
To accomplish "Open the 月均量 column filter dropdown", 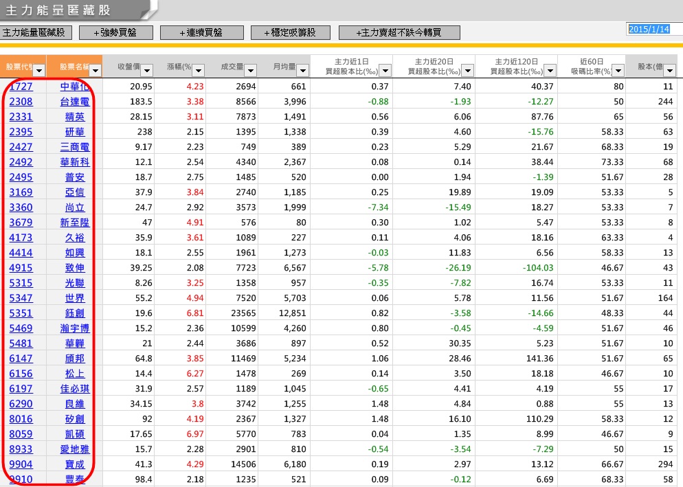I will 303,70.
